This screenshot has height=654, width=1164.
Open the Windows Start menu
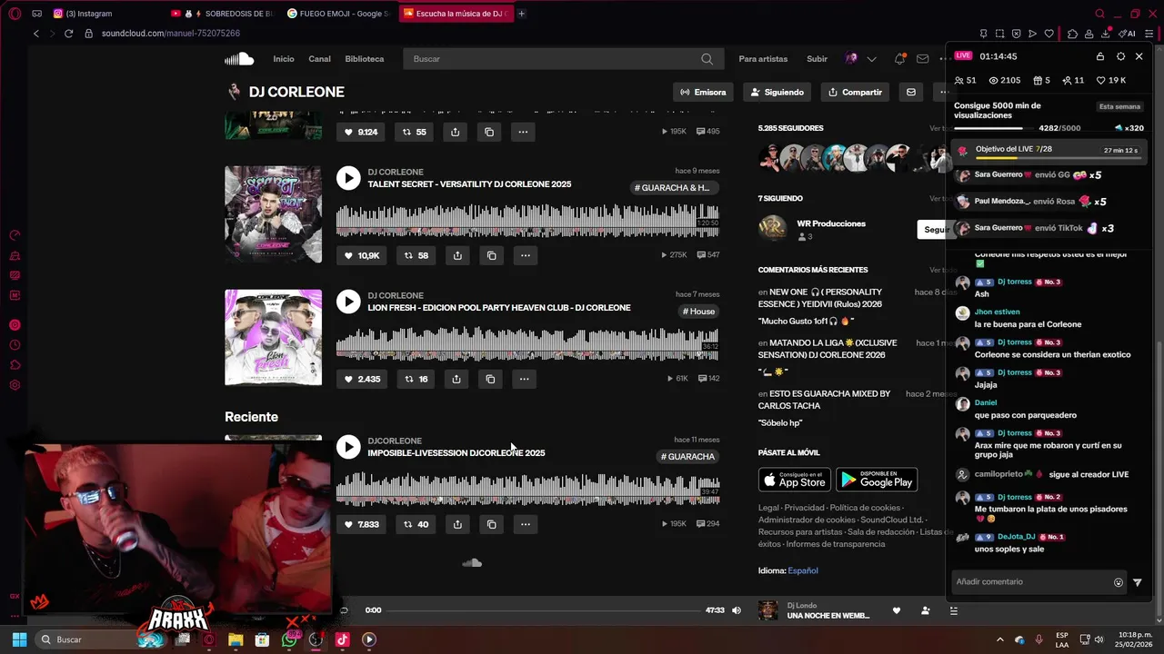[19, 639]
